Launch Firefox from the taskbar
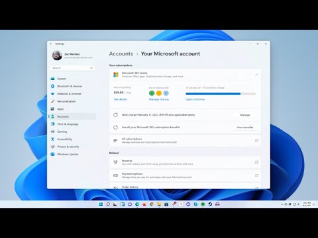The height and width of the screenshot is (238, 318). (x=144, y=204)
